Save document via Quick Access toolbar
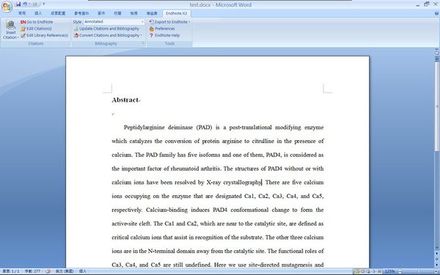 click(18, 4)
